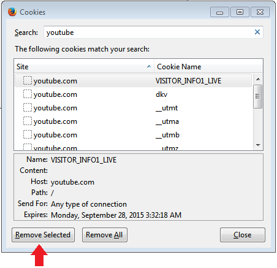Click the Remove Selected button
The height and width of the screenshot is (268, 277).
[x=43, y=235]
